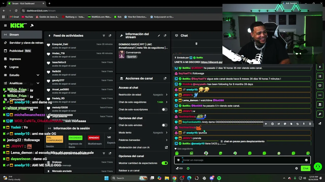Click the Ezequiel_Zeki follower entry
This screenshot has width=325, height=182.
79,46
